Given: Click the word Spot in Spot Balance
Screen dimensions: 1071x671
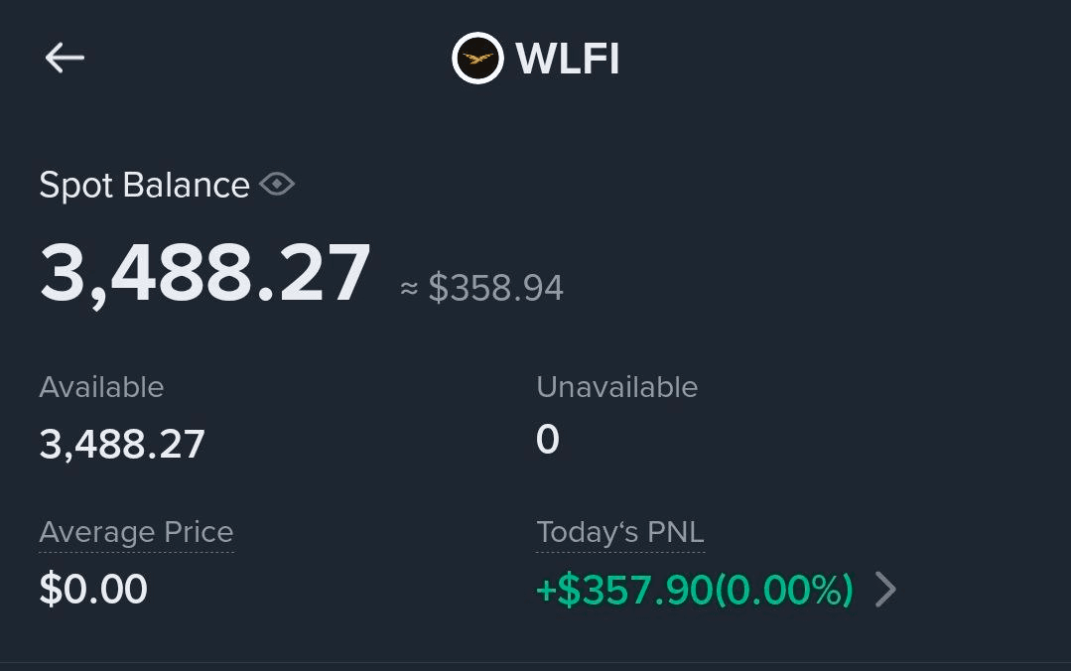Looking at the screenshot, I should pos(75,185).
